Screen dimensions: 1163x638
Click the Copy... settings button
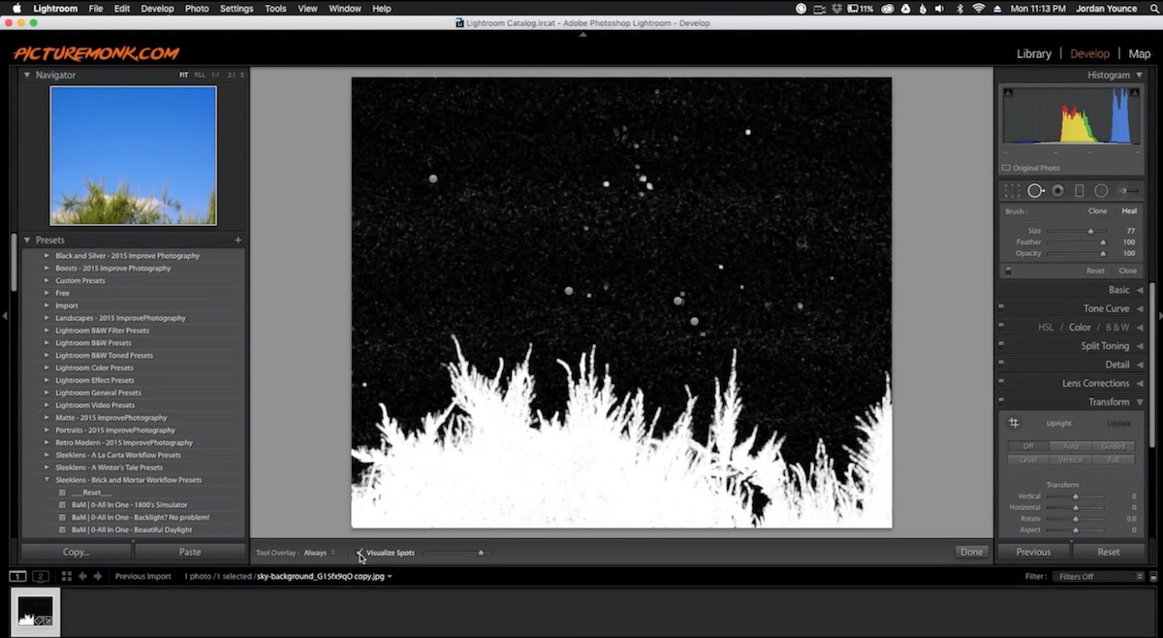pos(76,552)
